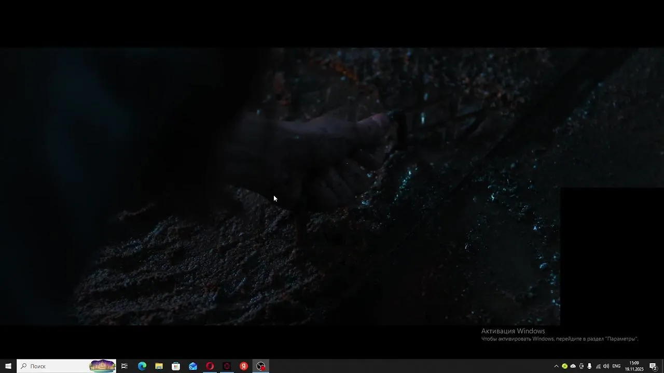Switch to the OBS Studio taskbar icon
Screen dimensions: 664x373
coord(261,366)
